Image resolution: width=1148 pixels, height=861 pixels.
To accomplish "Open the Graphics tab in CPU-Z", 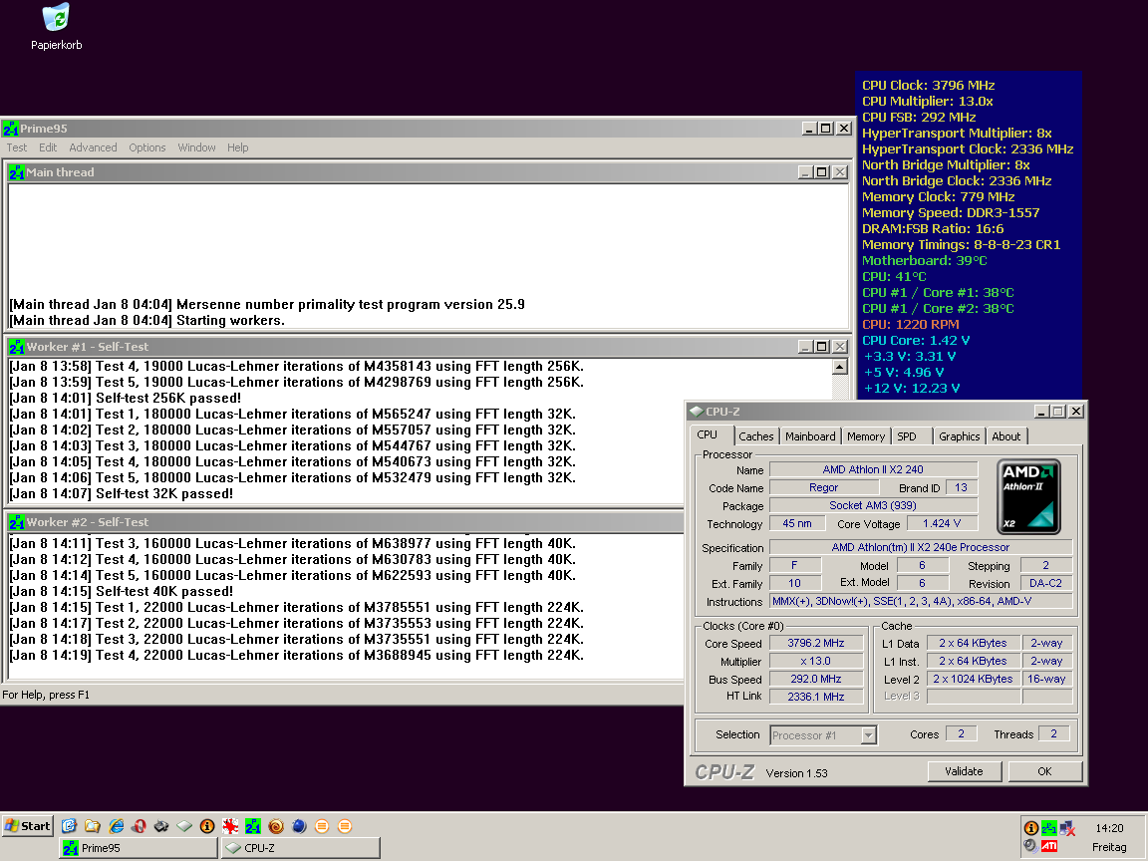I will coord(959,436).
